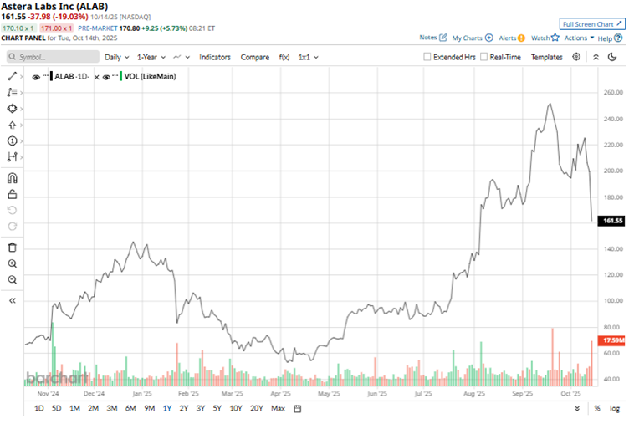Click the Alerts warning icon
Screen dimensions: 629x424
pyautogui.click(x=521, y=38)
